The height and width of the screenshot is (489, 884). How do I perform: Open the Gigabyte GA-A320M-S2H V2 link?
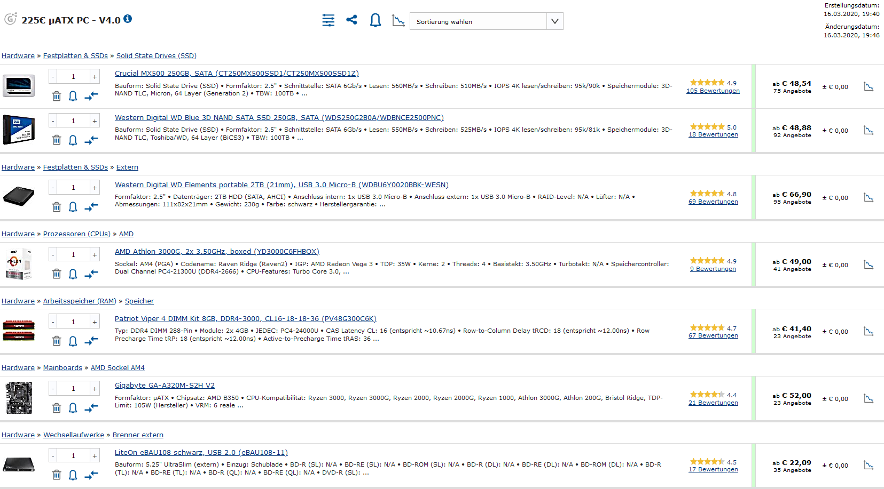click(x=165, y=386)
